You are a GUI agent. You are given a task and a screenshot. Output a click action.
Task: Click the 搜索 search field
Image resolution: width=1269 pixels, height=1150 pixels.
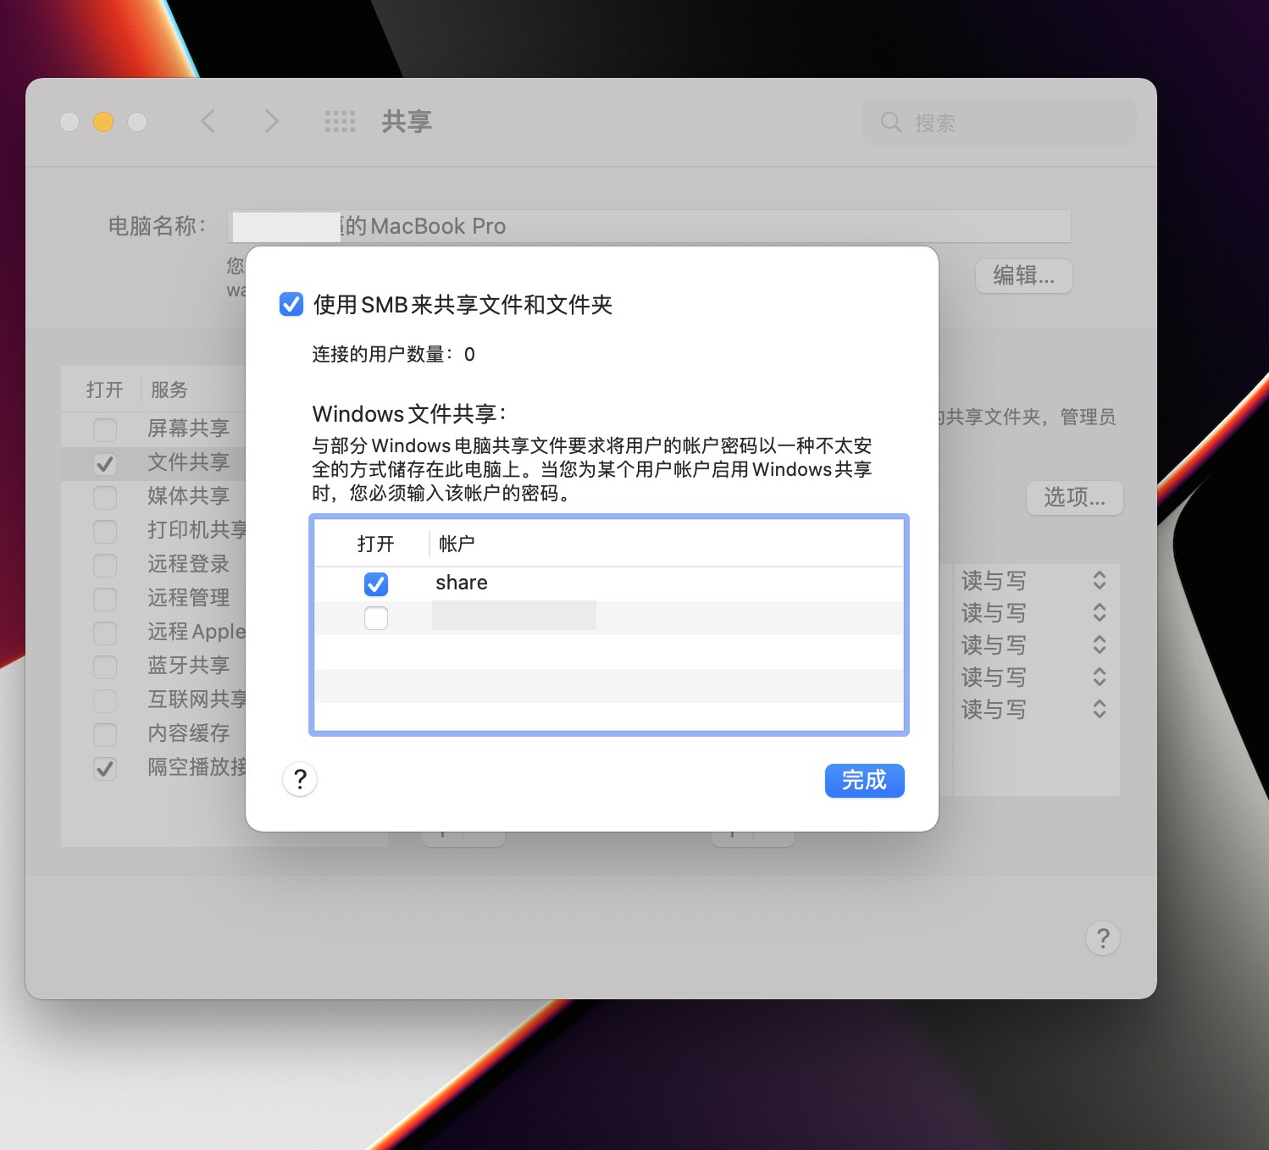tap(1000, 122)
